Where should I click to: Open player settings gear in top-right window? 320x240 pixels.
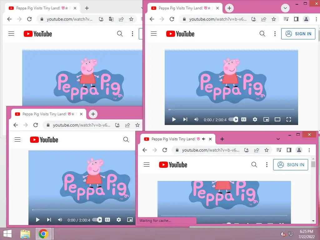[255, 119]
